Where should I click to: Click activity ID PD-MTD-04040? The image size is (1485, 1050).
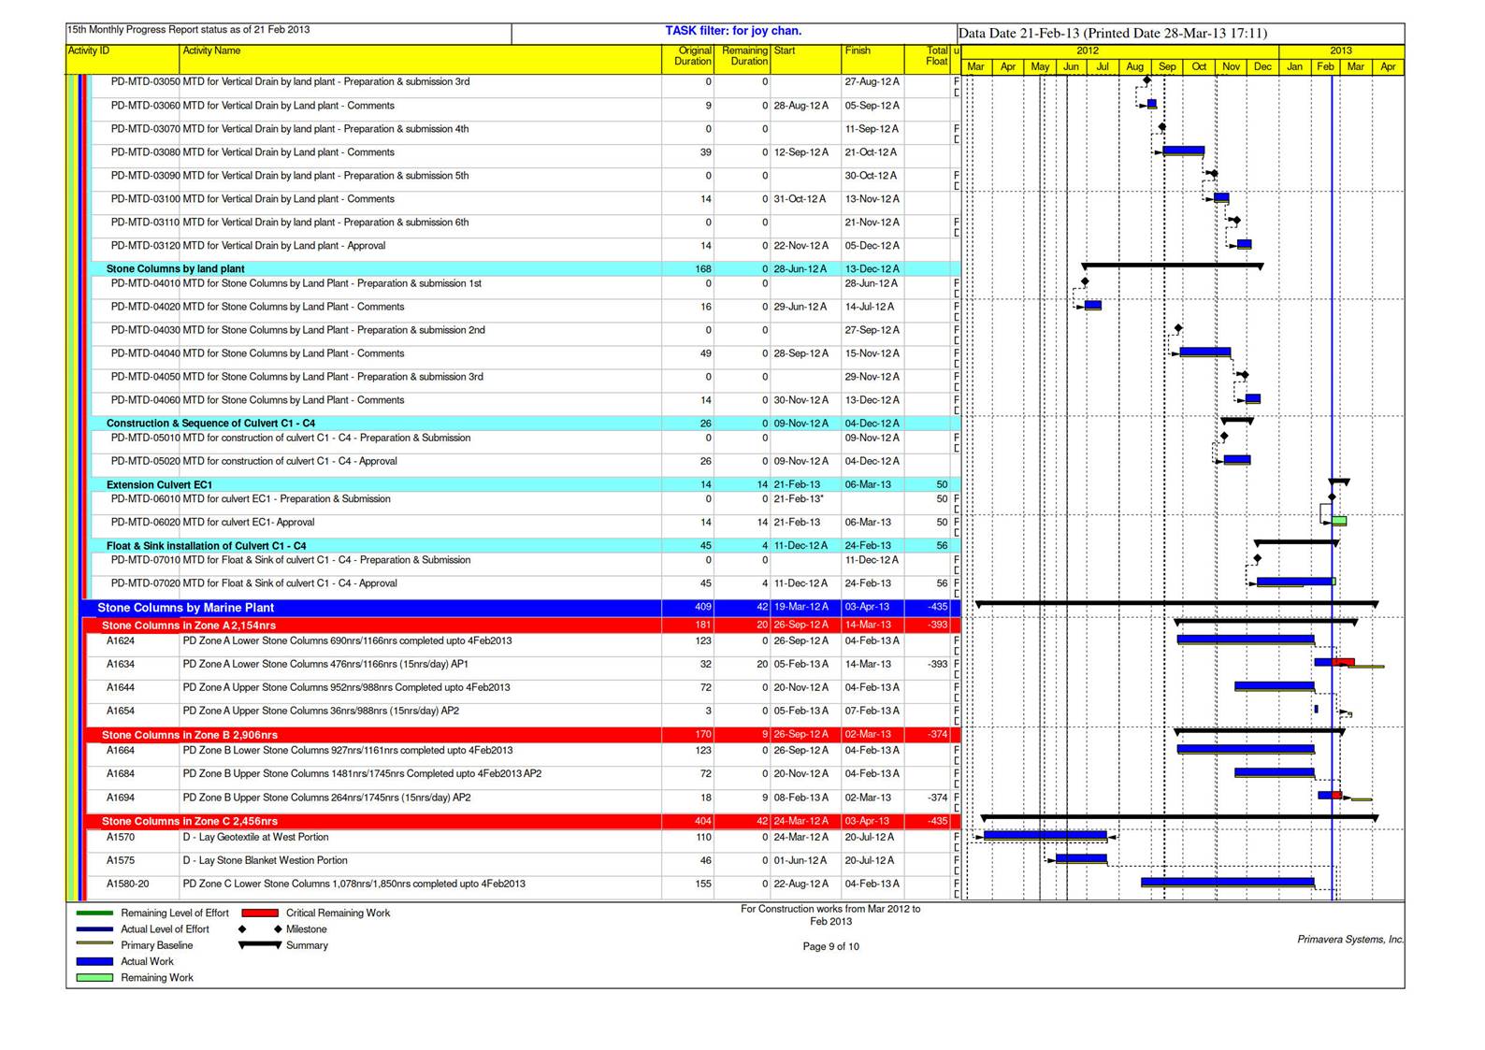pyautogui.click(x=145, y=353)
